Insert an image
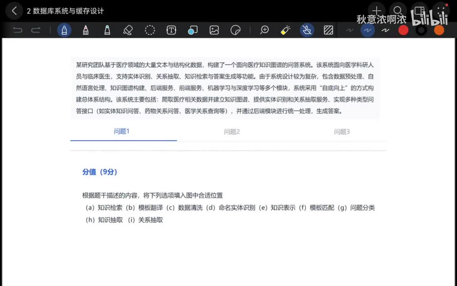This screenshot has width=457, height=286. pyautogui.click(x=214, y=30)
